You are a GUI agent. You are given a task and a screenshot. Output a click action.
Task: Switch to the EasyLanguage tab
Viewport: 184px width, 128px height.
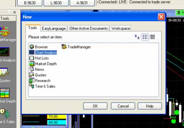pyautogui.click(x=54, y=28)
